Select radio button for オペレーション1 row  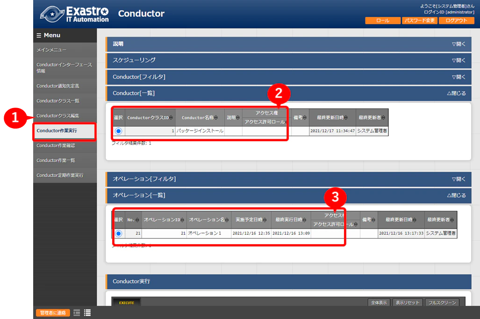pos(118,233)
